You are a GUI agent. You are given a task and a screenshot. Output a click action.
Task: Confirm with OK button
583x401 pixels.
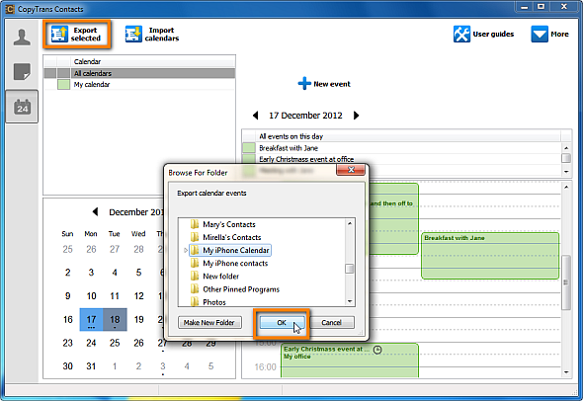coord(282,323)
